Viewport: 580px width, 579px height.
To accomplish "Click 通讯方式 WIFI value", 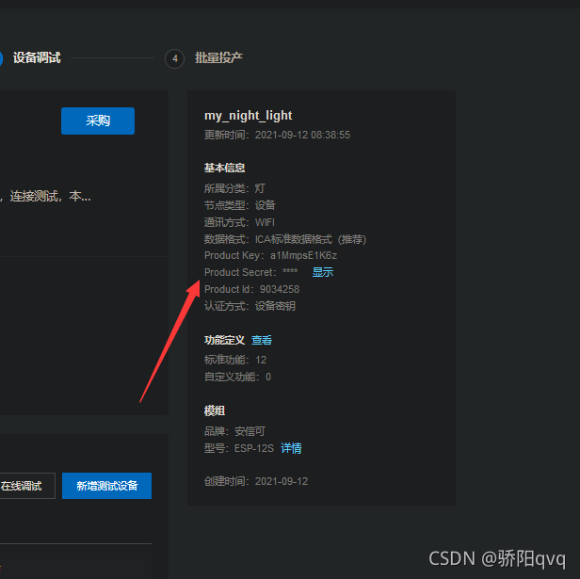I will point(265,222).
